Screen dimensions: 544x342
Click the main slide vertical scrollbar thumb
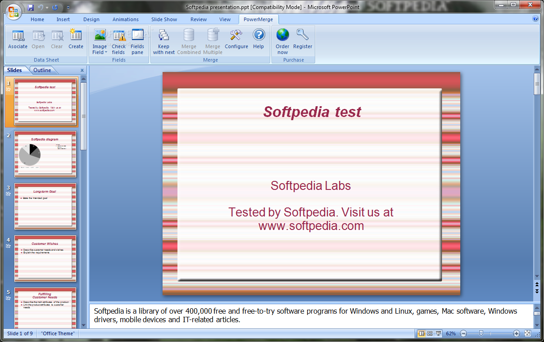click(536, 84)
